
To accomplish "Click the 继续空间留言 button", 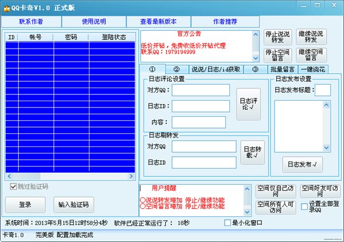I will point(311,55).
